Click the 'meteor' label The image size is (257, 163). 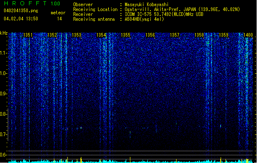coord(58,13)
